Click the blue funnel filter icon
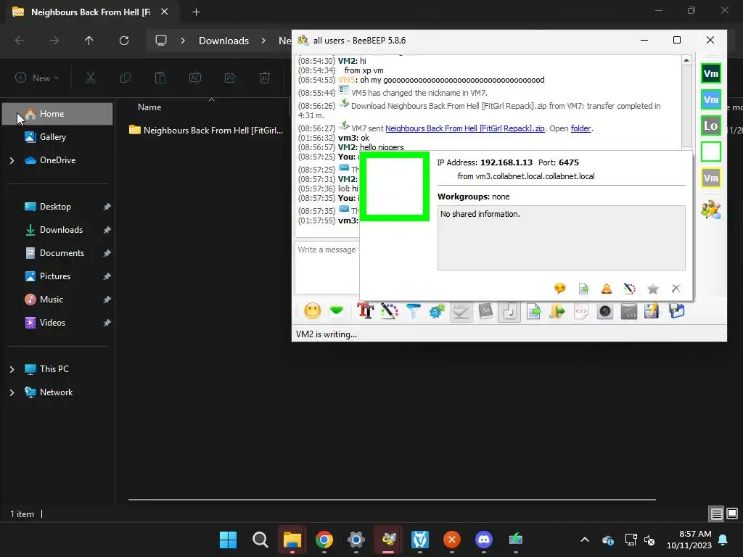This screenshot has height=557, width=743. pos(414,311)
